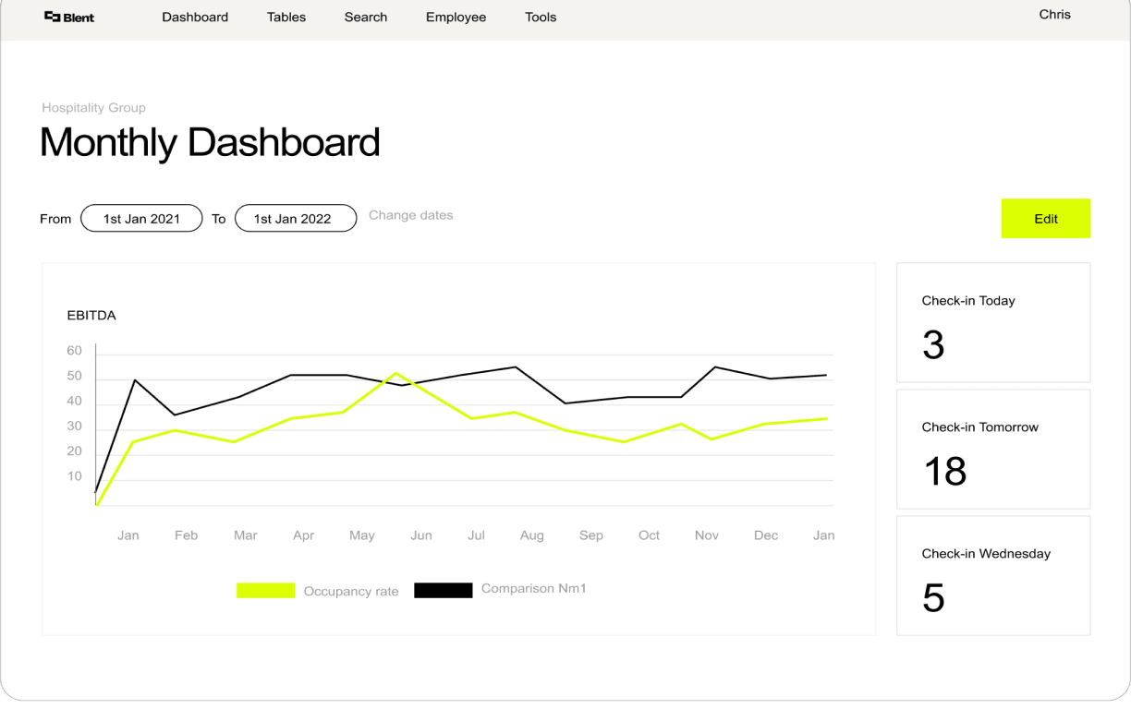Screen dimensions: 1131x709
Task: Click the Occupancy rate legend label
Action: tap(351, 591)
